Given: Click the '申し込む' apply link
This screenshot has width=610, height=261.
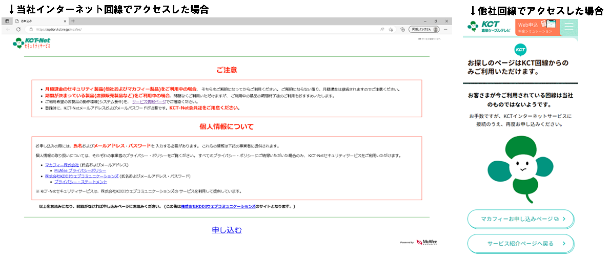Looking at the screenshot, I should [227, 230].
